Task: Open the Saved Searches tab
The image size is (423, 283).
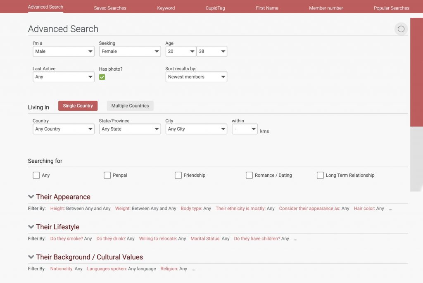Action: coord(110,8)
